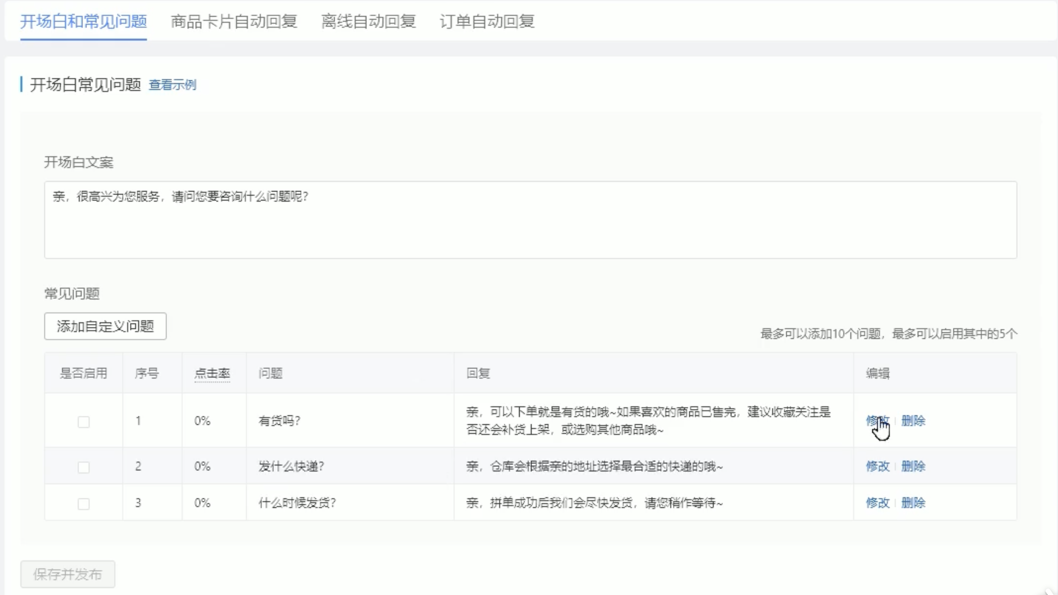Screen dimensions: 1058x595
Task: Select question text 有货吗?
Action: [279, 421]
